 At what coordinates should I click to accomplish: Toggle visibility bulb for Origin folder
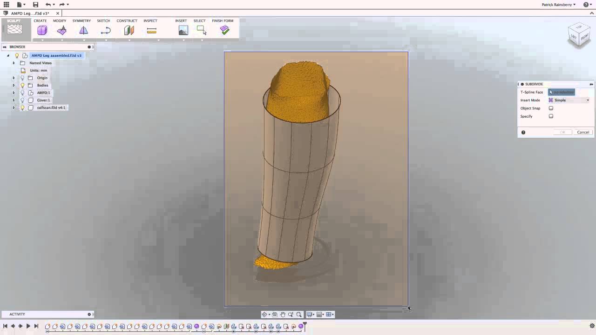tap(22, 78)
